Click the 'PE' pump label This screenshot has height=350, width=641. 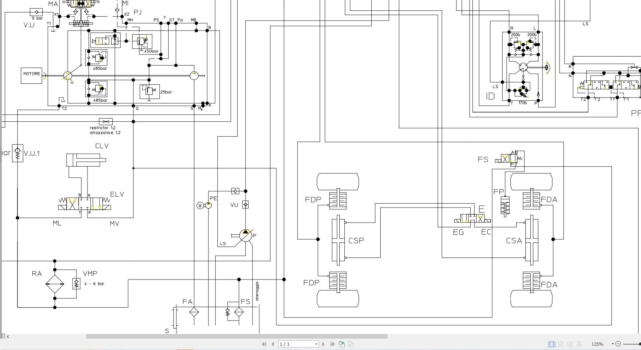pyautogui.click(x=213, y=198)
